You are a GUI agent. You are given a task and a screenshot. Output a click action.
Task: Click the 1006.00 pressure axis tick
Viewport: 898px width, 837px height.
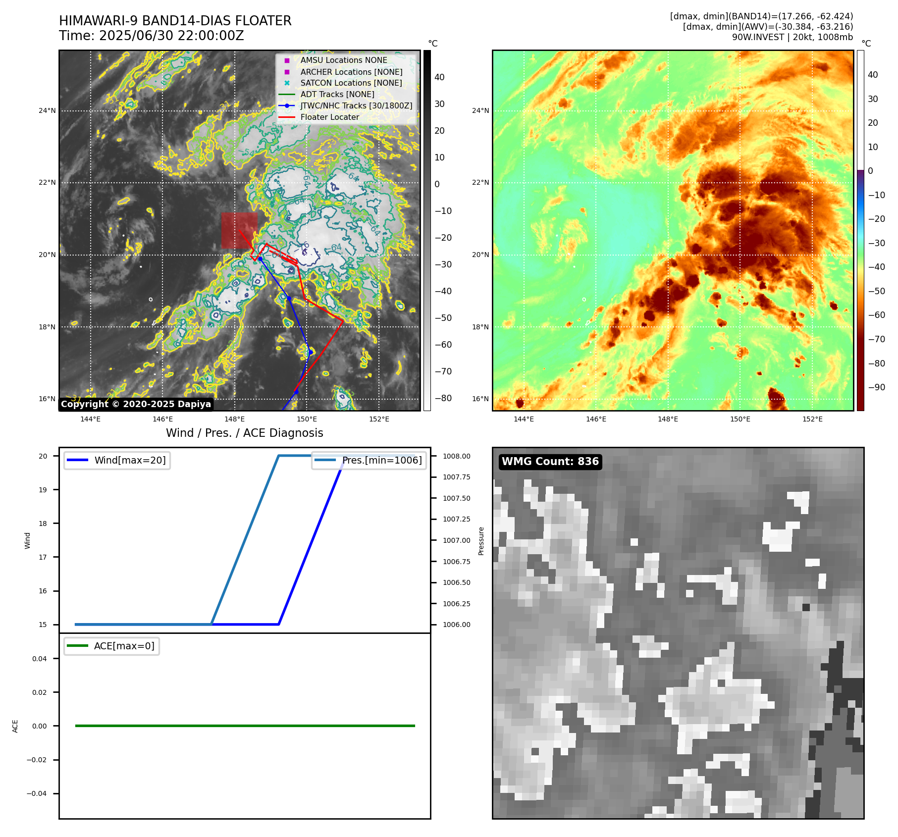pos(457,625)
